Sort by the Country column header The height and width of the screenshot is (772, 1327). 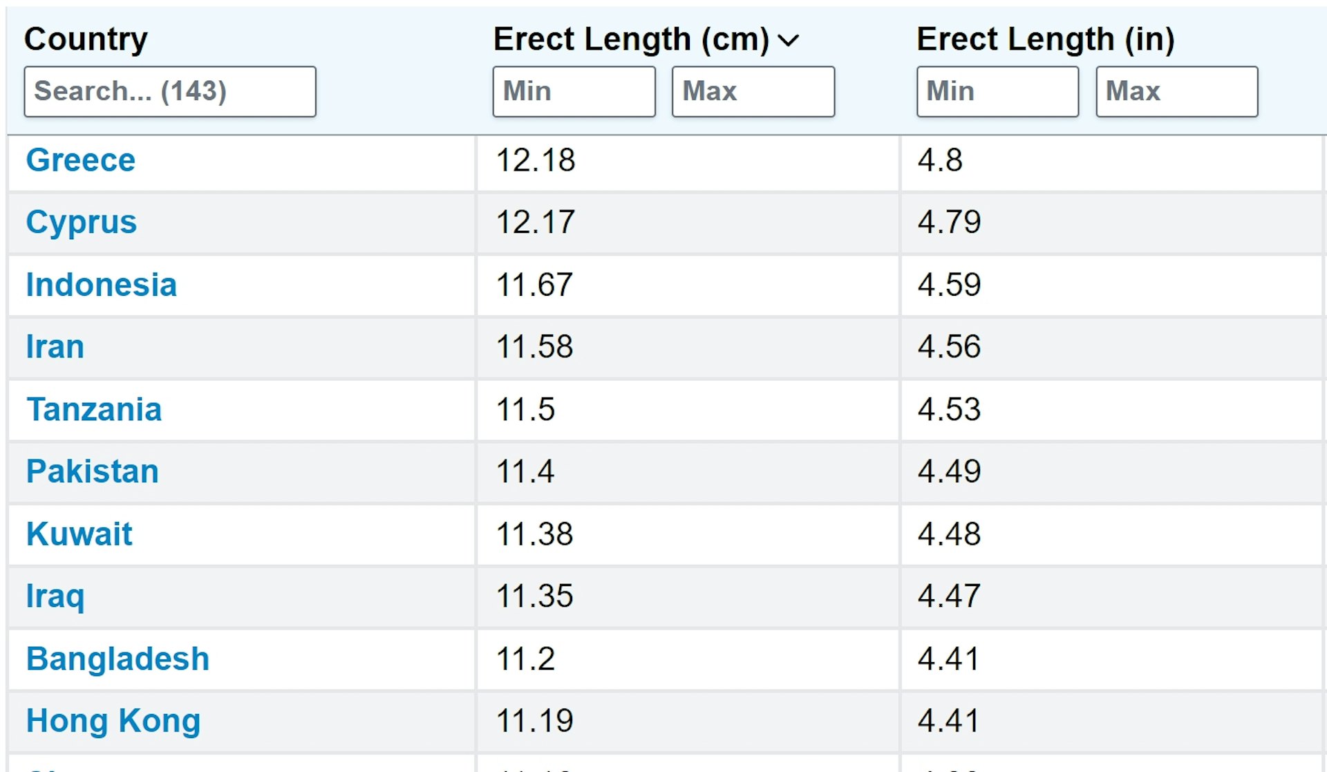86,39
